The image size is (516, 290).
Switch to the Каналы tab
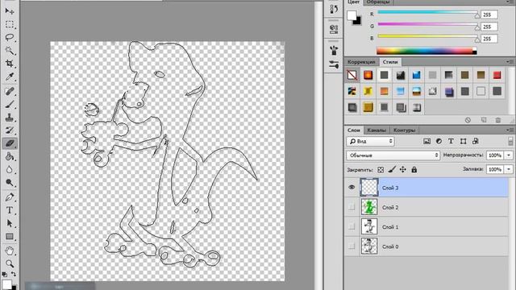[377, 130]
